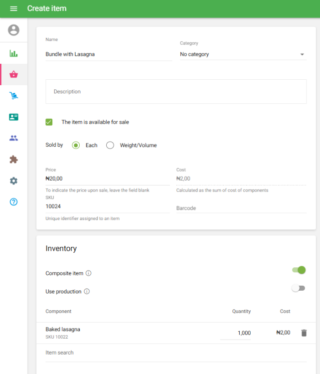Delete the Baked lasagna component

304,333
